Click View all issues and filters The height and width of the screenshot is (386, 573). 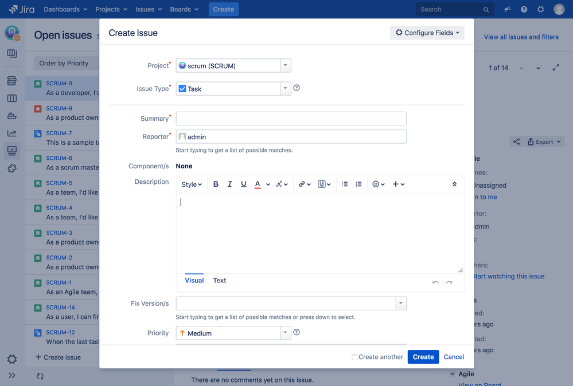521,37
